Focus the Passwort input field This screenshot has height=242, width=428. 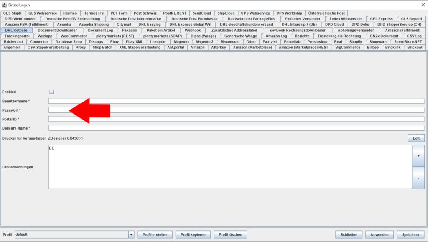(236, 110)
